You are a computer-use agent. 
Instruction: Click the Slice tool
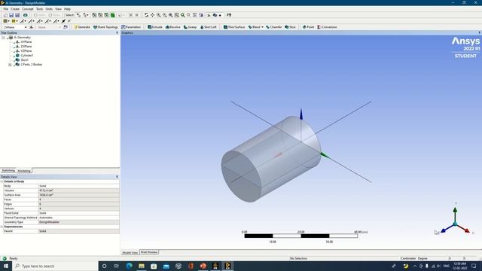[290, 27]
